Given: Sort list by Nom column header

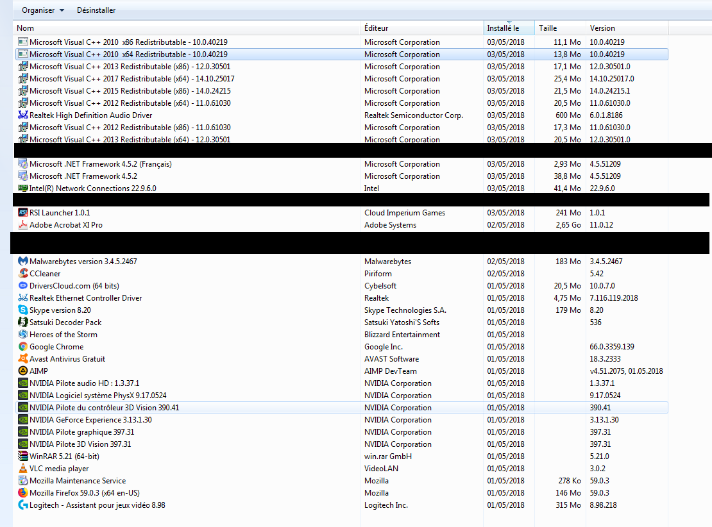Looking at the screenshot, I should 187,28.
